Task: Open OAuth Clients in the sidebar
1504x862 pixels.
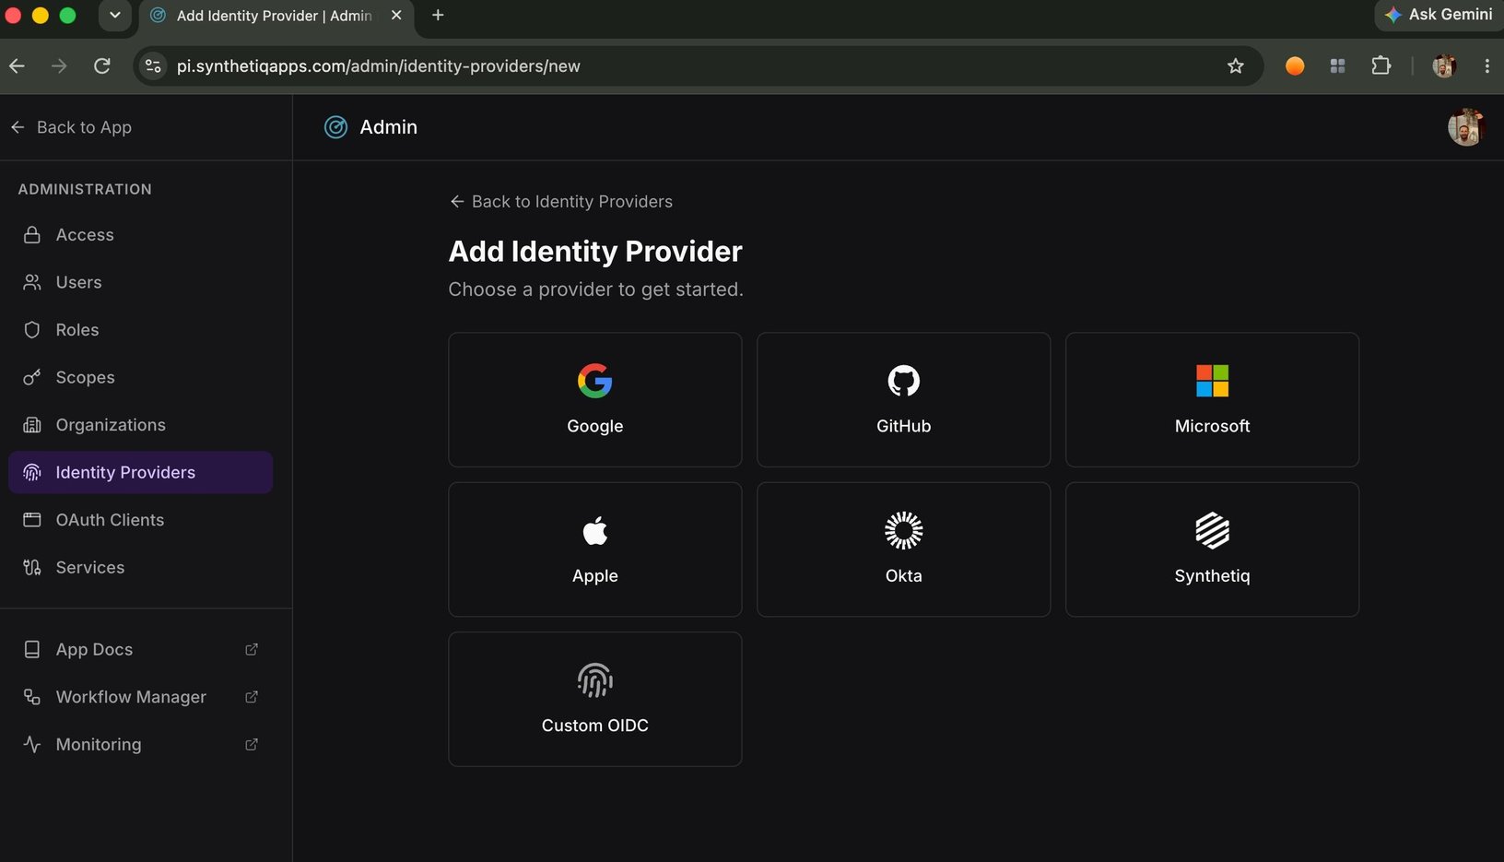Action: point(141,520)
